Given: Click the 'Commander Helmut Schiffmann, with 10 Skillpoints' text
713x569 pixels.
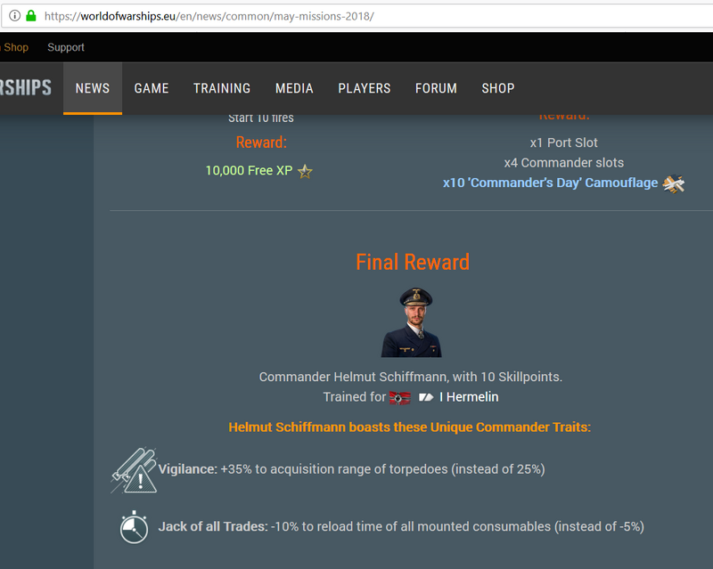Looking at the screenshot, I should 411,377.
